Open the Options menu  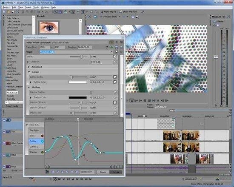(45, 7)
